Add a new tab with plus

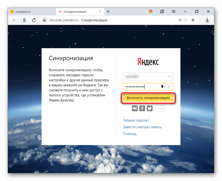(x=108, y=11)
